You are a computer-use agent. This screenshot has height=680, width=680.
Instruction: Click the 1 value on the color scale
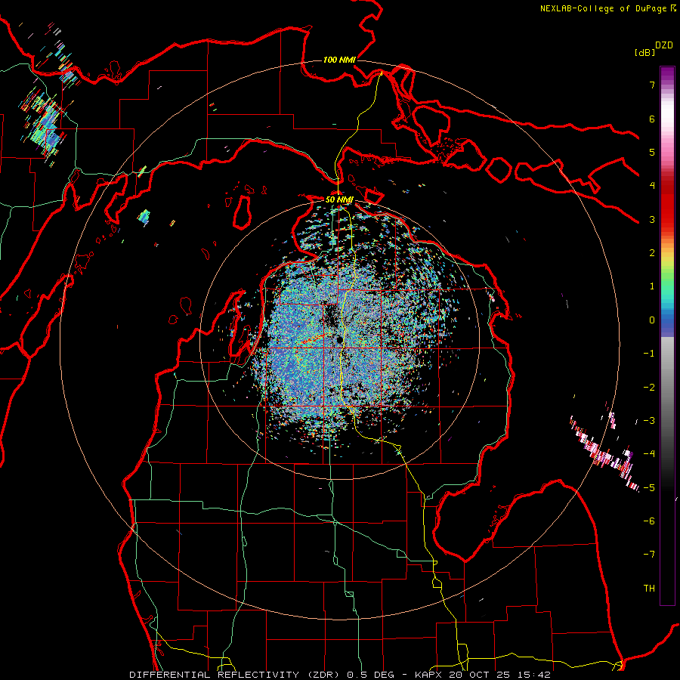652,286
